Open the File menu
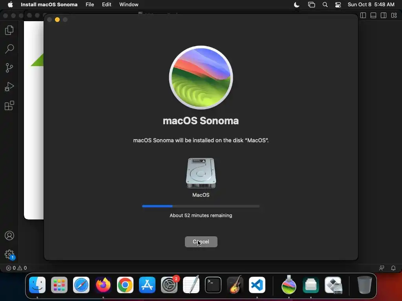The image size is (402, 301). point(90,4)
